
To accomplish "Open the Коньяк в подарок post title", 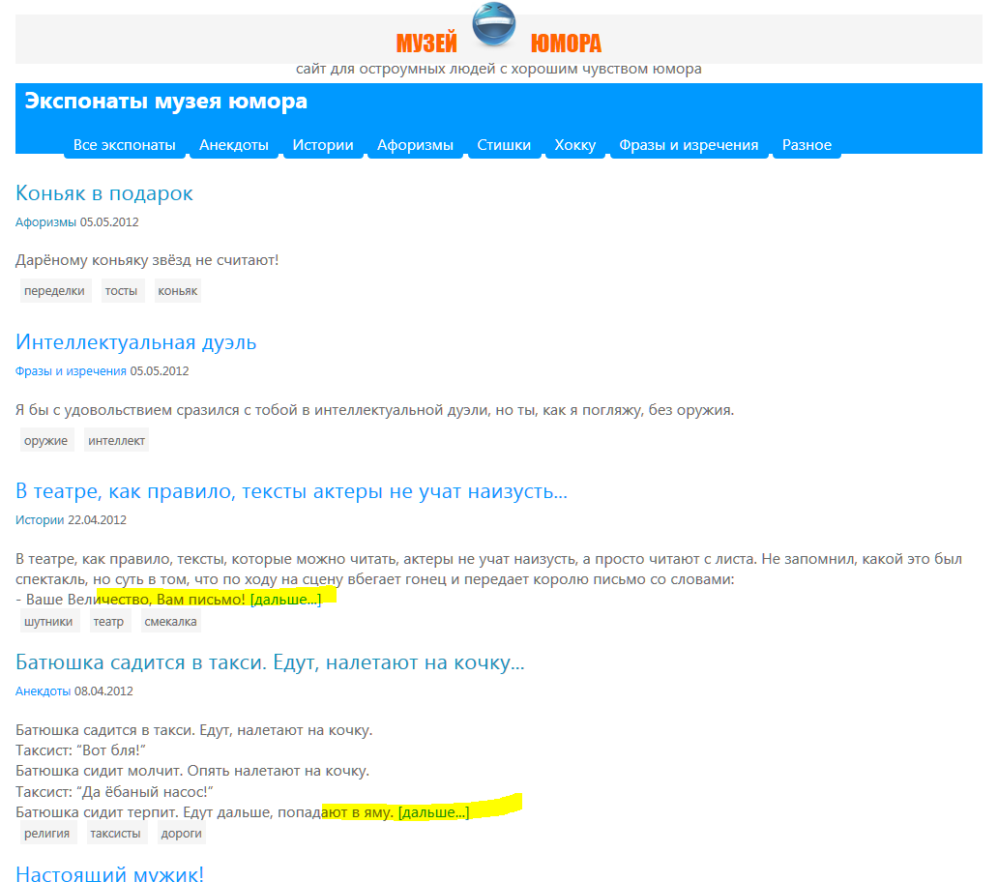I will coord(104,193).
